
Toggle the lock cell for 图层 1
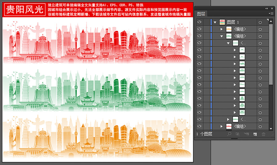click(x=207, y=22)
